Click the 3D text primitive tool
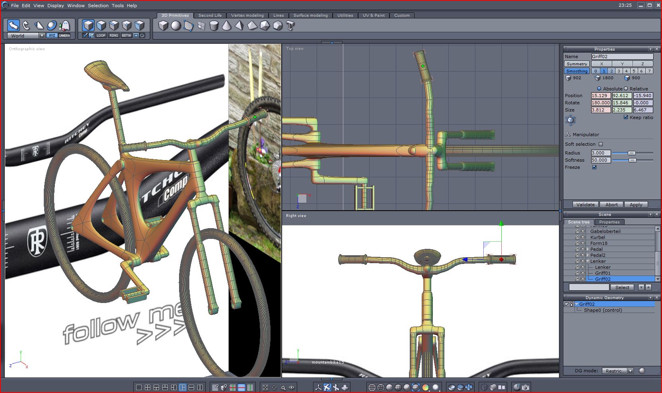Viewport: 662px width, 393px height. pos(290,26)
